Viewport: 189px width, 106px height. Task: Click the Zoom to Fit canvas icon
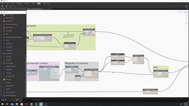point(187,16)
